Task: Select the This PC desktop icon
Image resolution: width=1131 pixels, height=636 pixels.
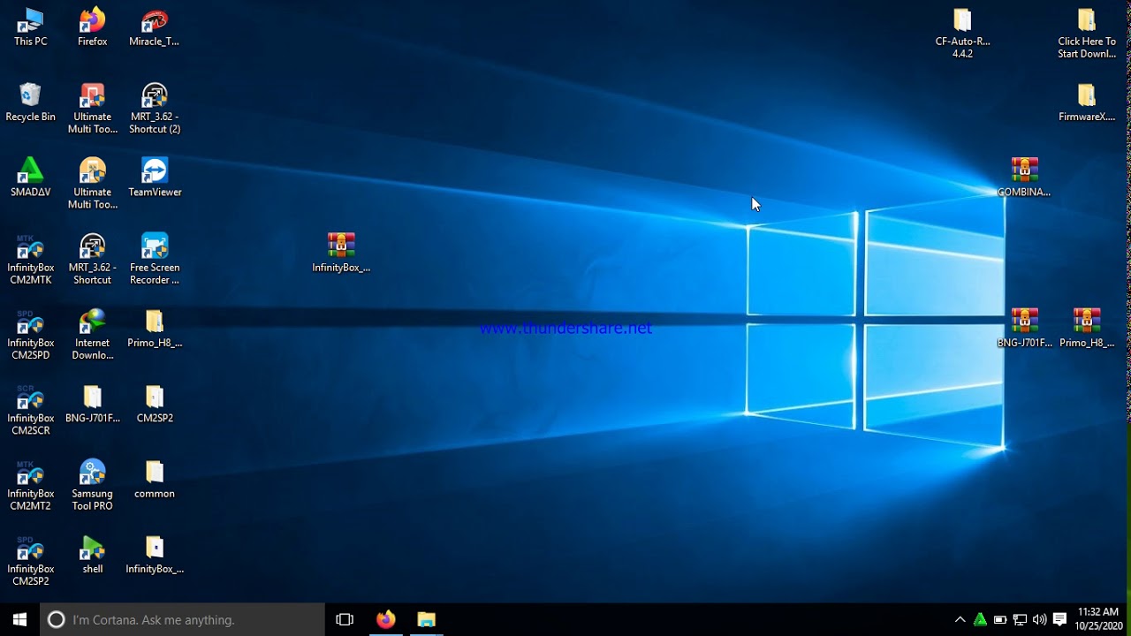Action: pyautogui.click(x=30, y=27)
